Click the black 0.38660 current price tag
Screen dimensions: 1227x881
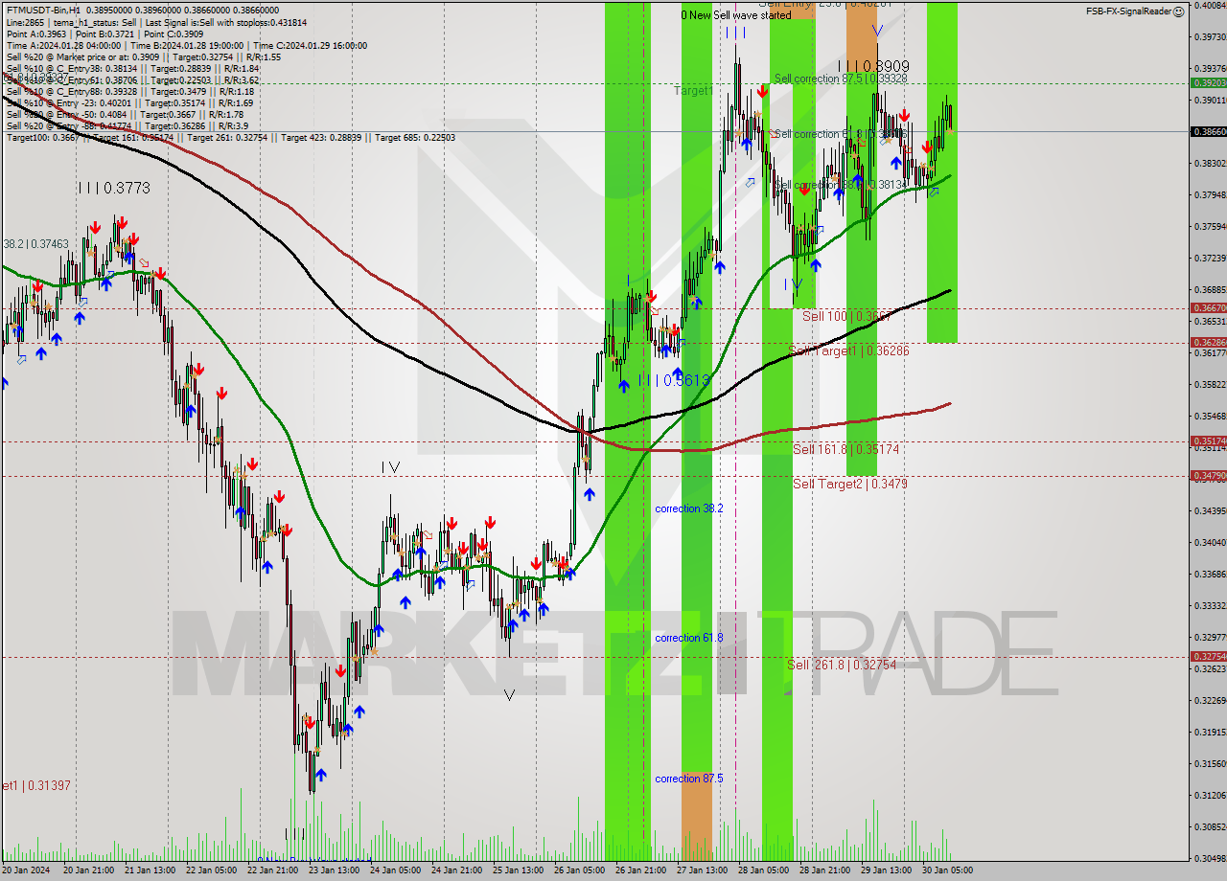[1208, 131]
